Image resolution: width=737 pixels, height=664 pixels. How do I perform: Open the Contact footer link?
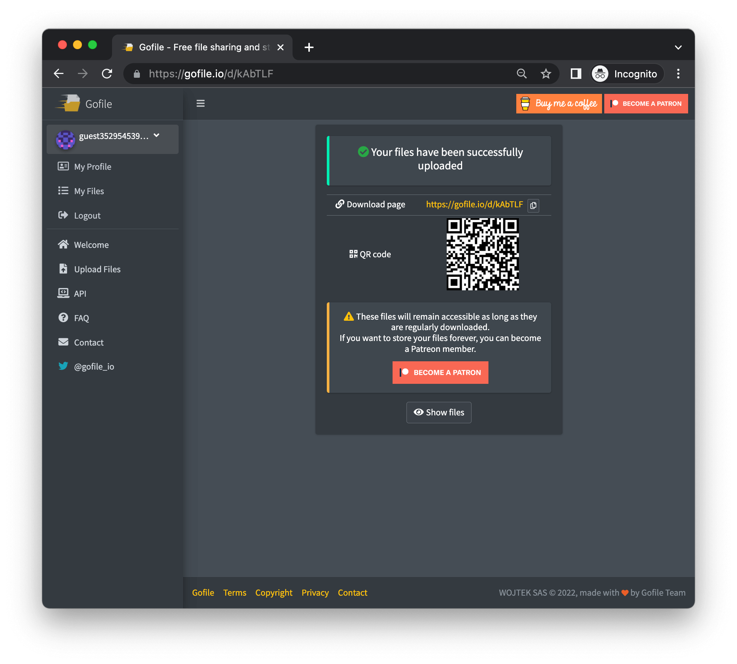(x=352, y=593)
